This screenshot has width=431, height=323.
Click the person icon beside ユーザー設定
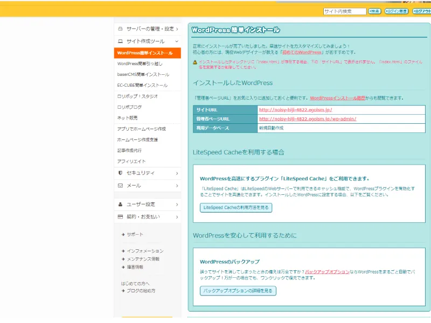pos(120,204)
